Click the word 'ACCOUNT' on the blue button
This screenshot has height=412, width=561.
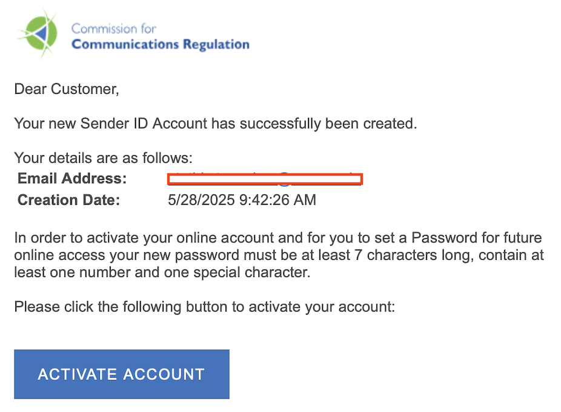tap(164, 374)
